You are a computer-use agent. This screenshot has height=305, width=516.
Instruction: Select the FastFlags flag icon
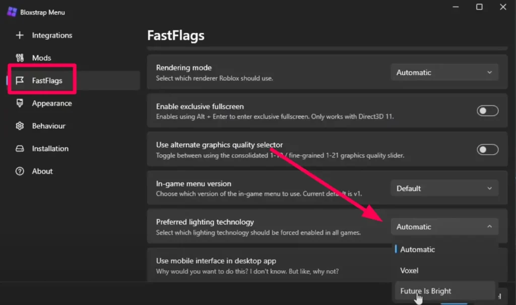pyautogui.click(x=20, y=80)
